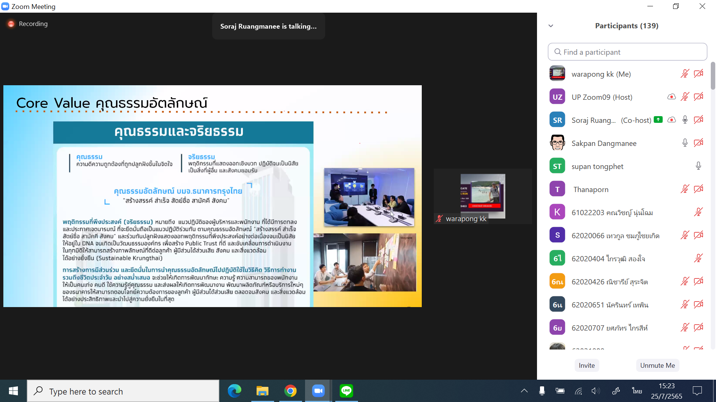Click camera-off icon for Thanaporn

coord(698,189)
